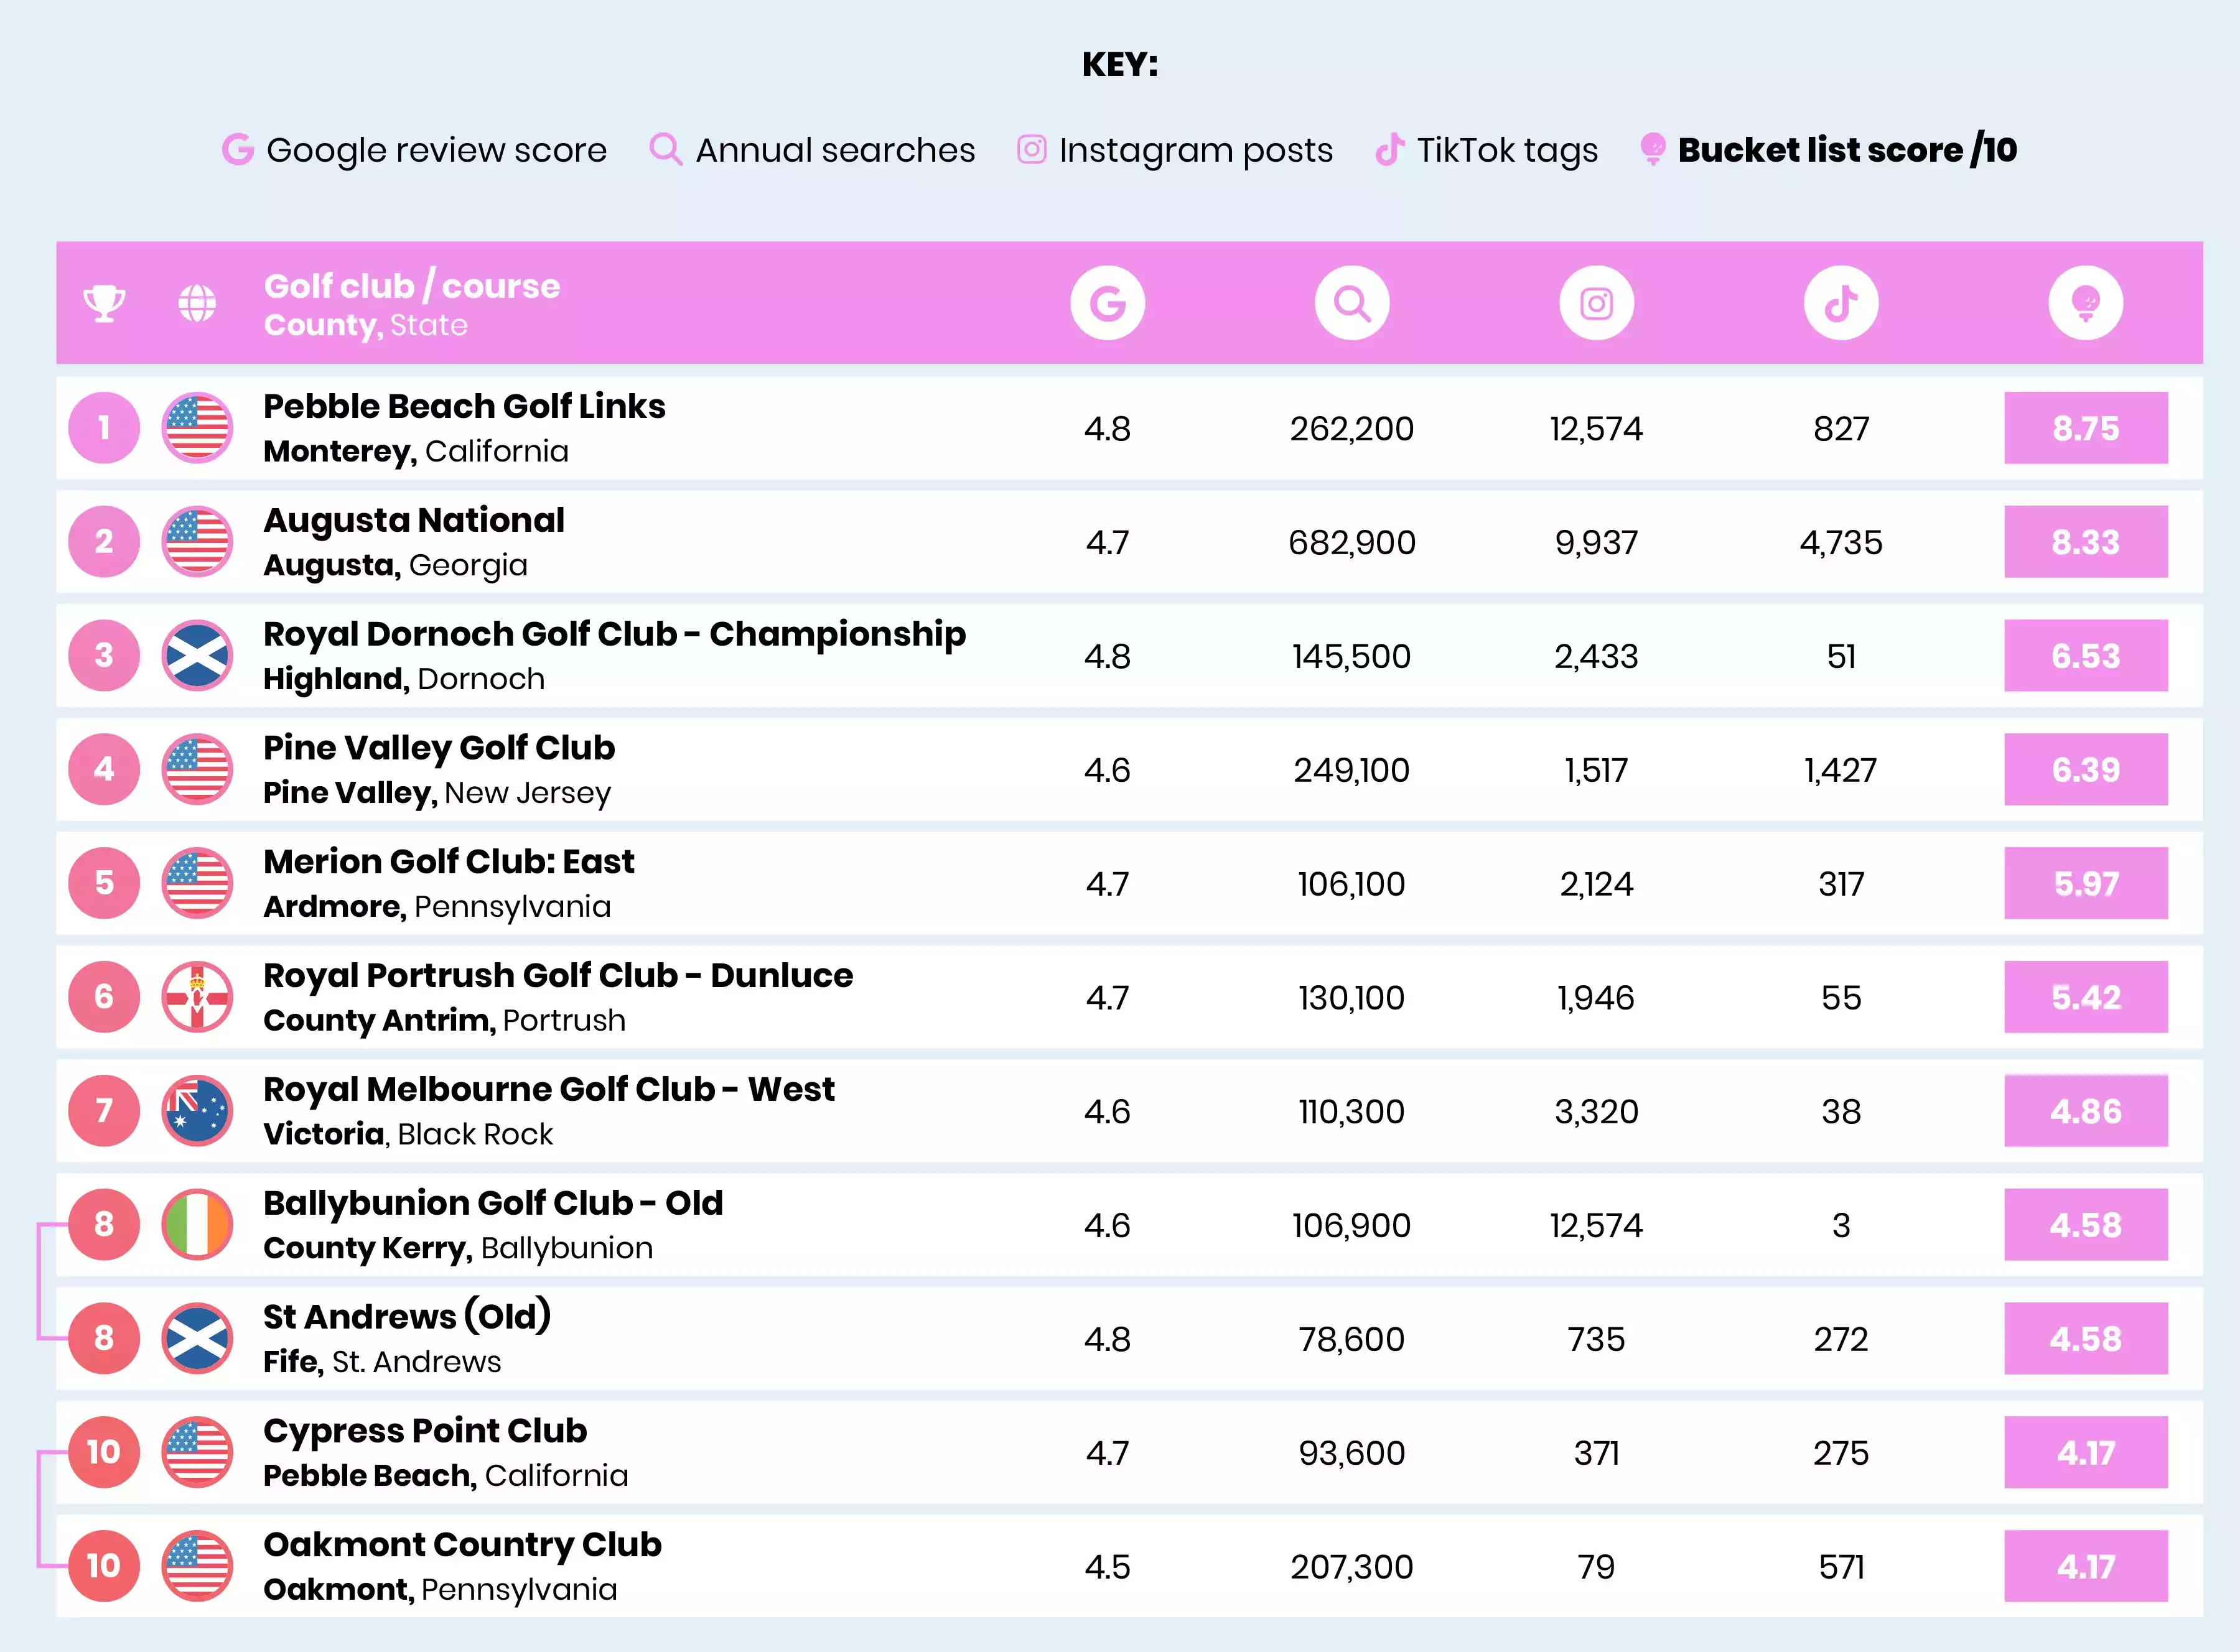This screenshot has width=2240, height=1652.
Task: Click the 1,427 TikTok tags value
Action: tap(1841, 770)
